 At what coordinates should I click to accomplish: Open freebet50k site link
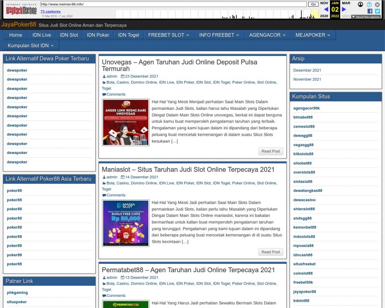[303, 282]
